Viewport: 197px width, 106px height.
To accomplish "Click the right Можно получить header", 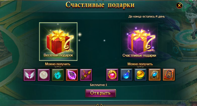I will point(140,64).
